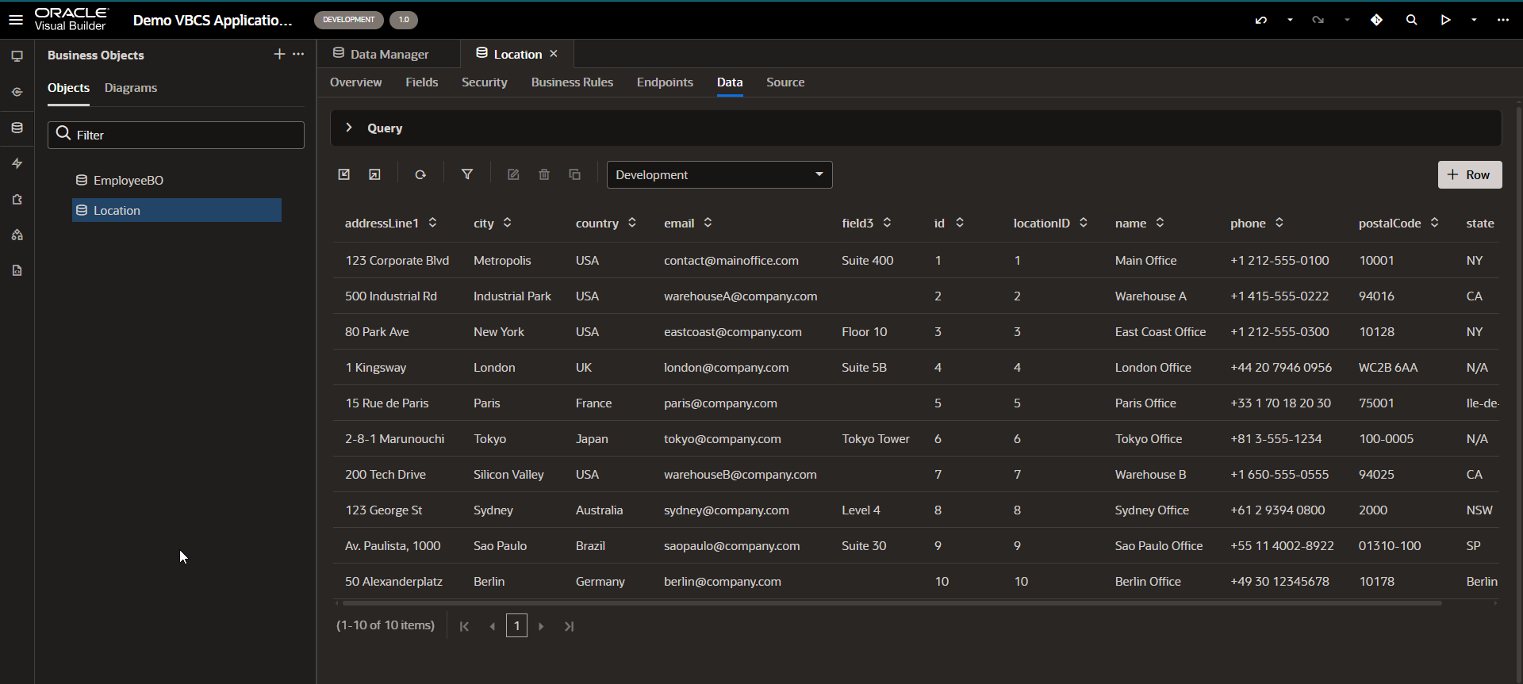Open the Development environment dropdown

[x=719, y=174]
